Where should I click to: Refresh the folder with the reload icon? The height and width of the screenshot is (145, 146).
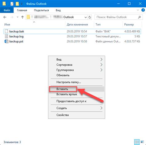pos(90,17)
